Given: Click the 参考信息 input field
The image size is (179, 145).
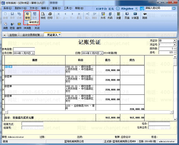Looking at the screenshot, I should pyautogui.click(x=24, y=49).
